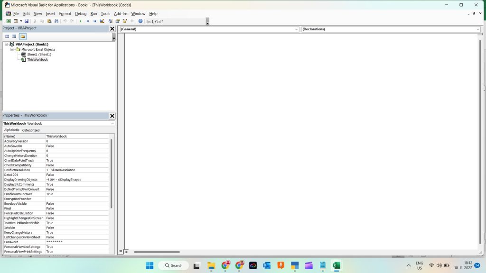Open the (General) object dropdown
Viewport: 486px width, 273px height.
(209, 29)
